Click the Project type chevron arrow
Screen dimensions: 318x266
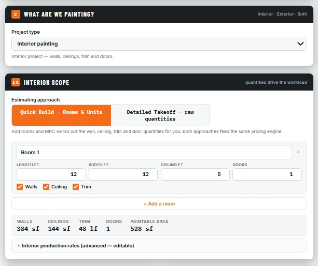pos(300,43)
